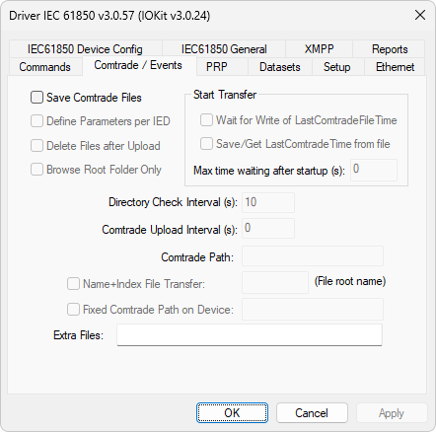Click the Fixed Comtrade Path text field

click(313, 309)
